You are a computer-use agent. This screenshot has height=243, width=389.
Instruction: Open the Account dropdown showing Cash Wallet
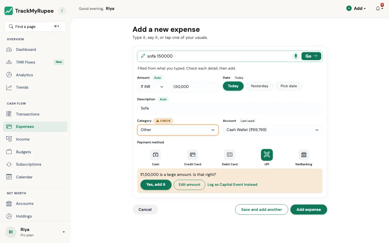[x=273, y=130]
